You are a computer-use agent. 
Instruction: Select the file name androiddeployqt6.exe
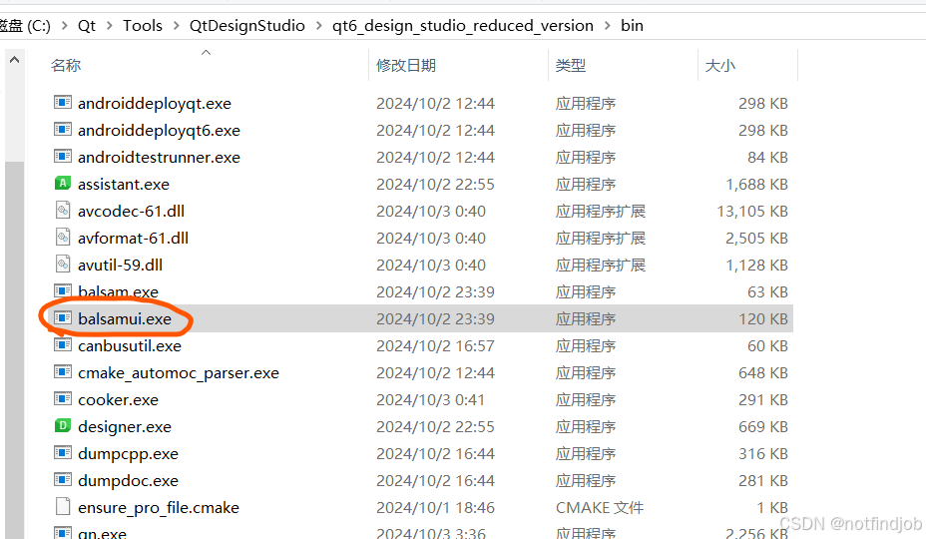point(159,131)
